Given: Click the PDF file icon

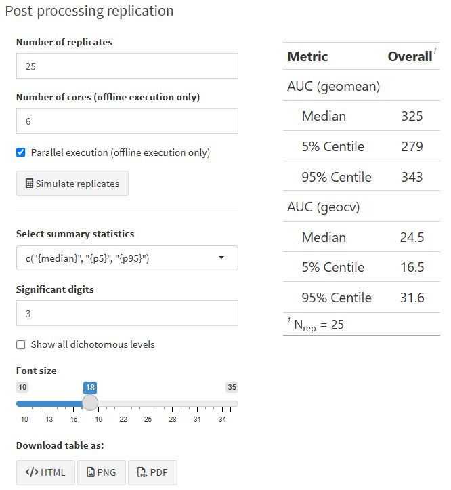Looking at the screenshot, I should [x=142, y=472].
